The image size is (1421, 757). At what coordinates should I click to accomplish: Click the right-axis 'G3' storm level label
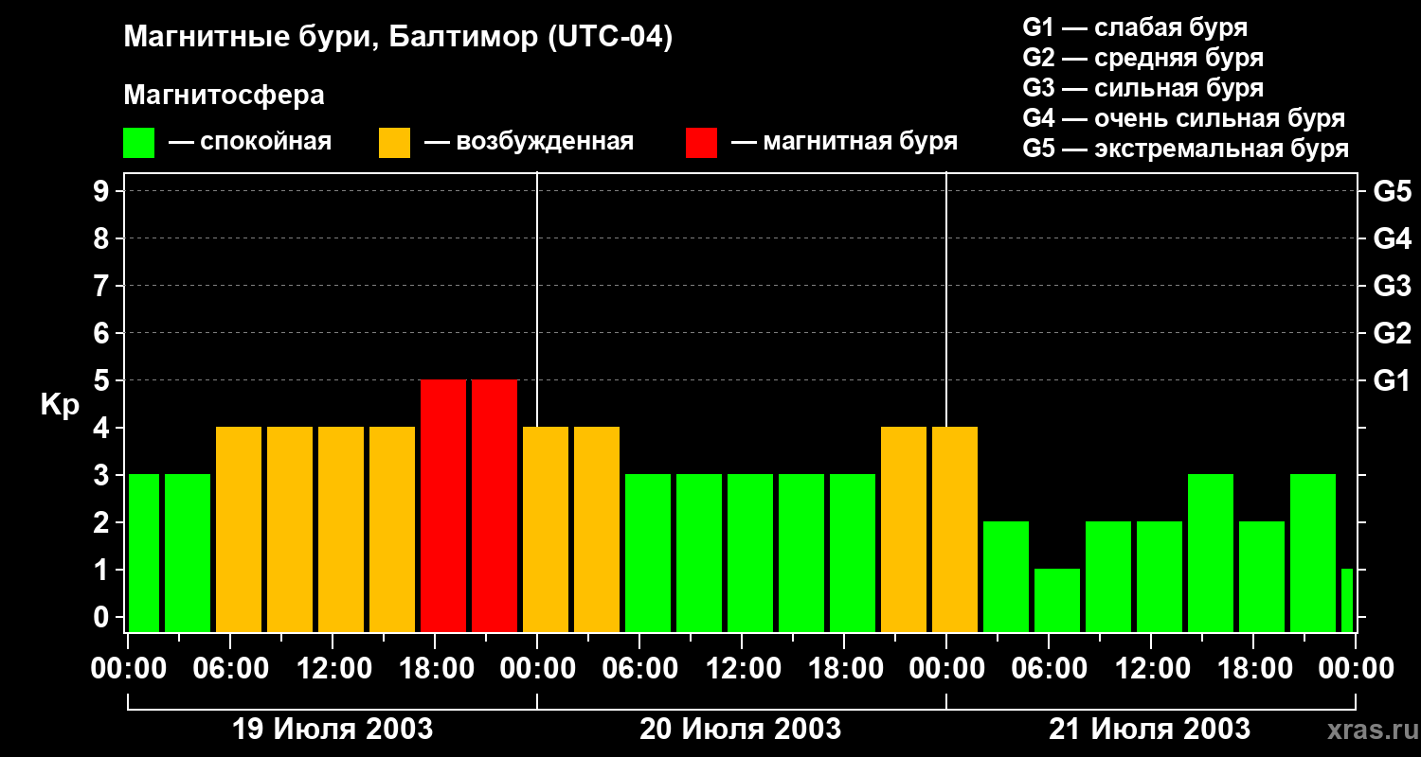coord(1392,286)
